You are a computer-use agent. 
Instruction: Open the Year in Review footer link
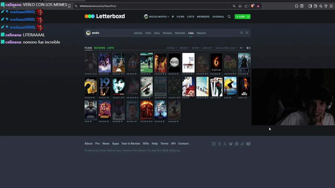point(131,144)
